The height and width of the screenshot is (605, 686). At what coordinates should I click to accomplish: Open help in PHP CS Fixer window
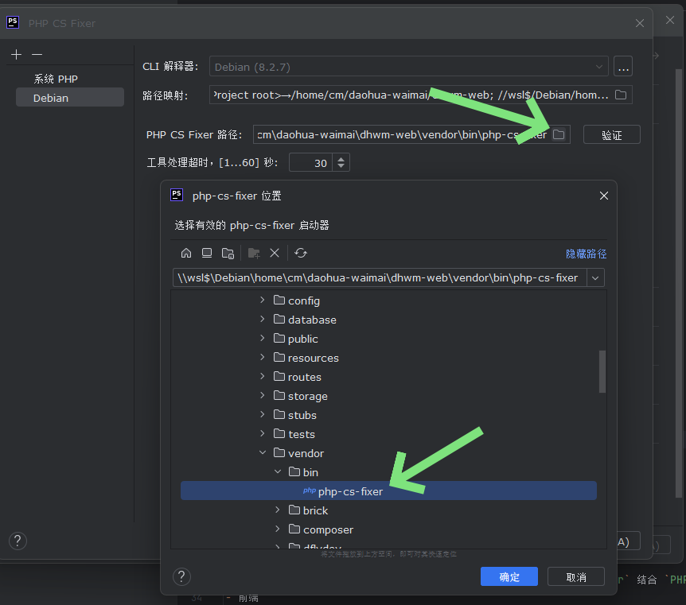tap(18, 541)
